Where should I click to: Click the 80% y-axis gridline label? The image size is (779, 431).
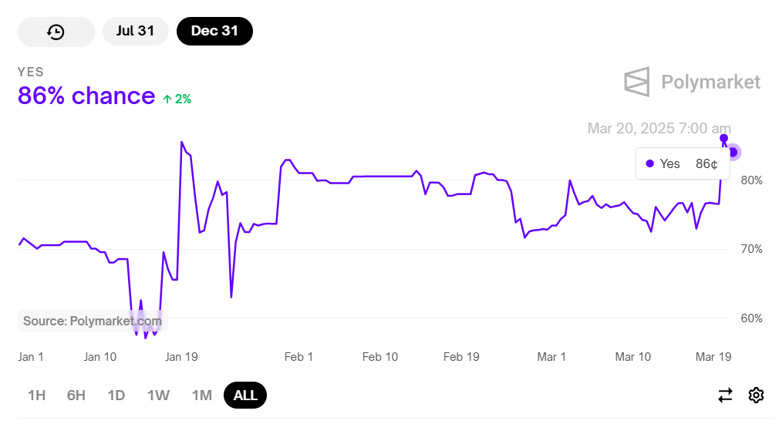tap(750, 180)
